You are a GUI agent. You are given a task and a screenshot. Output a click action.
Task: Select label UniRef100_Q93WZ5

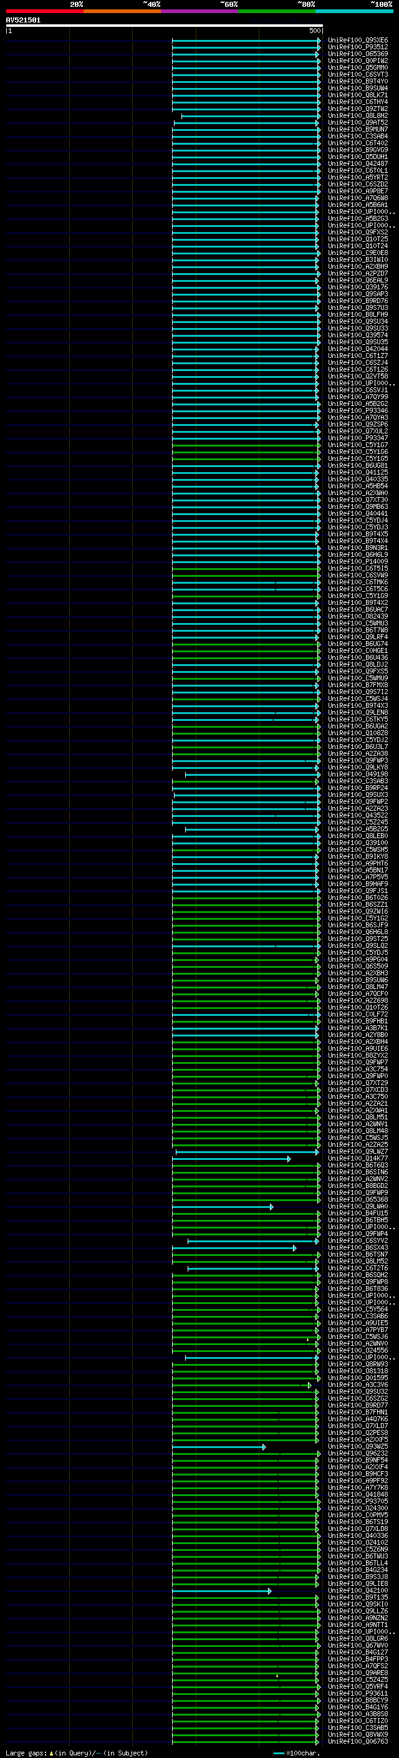358,1447
